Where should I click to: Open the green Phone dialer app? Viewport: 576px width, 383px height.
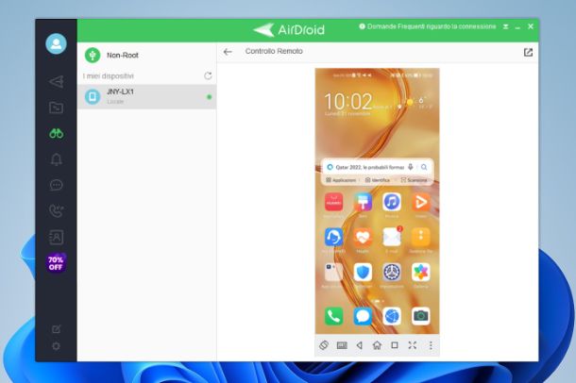333,316
